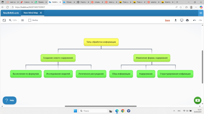Click the Save link
Screen dimensions: 204x114
[x=167, y=20]
